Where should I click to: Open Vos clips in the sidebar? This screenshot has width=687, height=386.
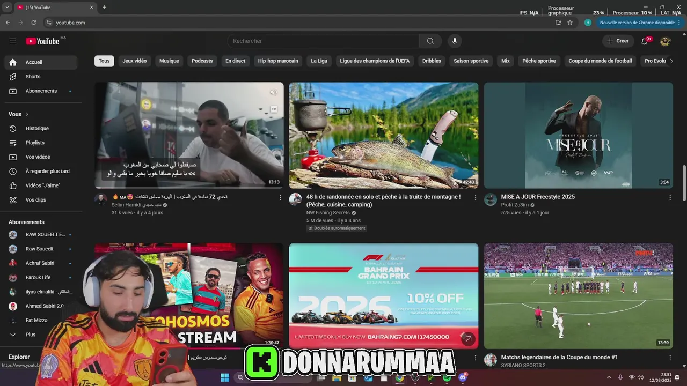41,200
